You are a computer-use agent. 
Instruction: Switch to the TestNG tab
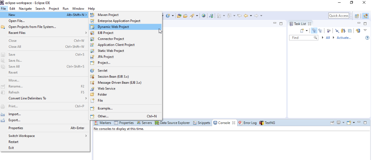pos(267,123)
